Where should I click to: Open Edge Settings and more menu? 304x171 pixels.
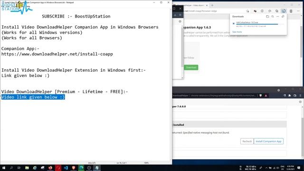coord(298,11)
